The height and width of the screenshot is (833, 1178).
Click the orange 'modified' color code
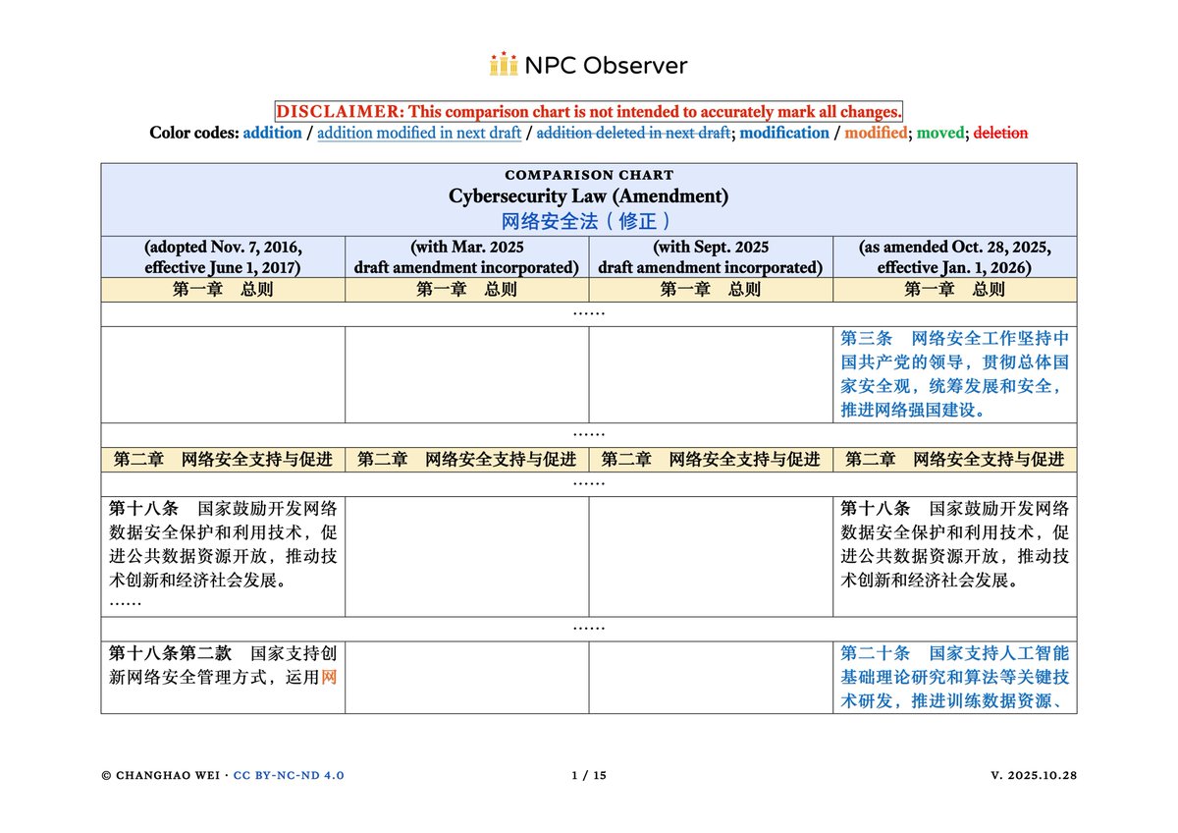pos(877,133)
